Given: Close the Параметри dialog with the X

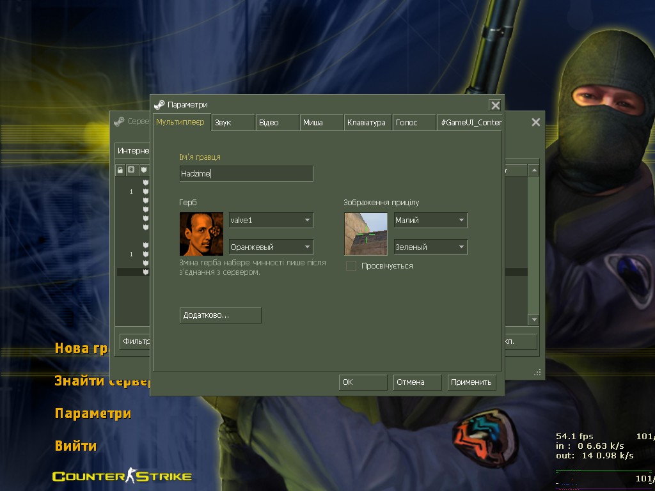Looking at the screenshot, I should [495, 105].
